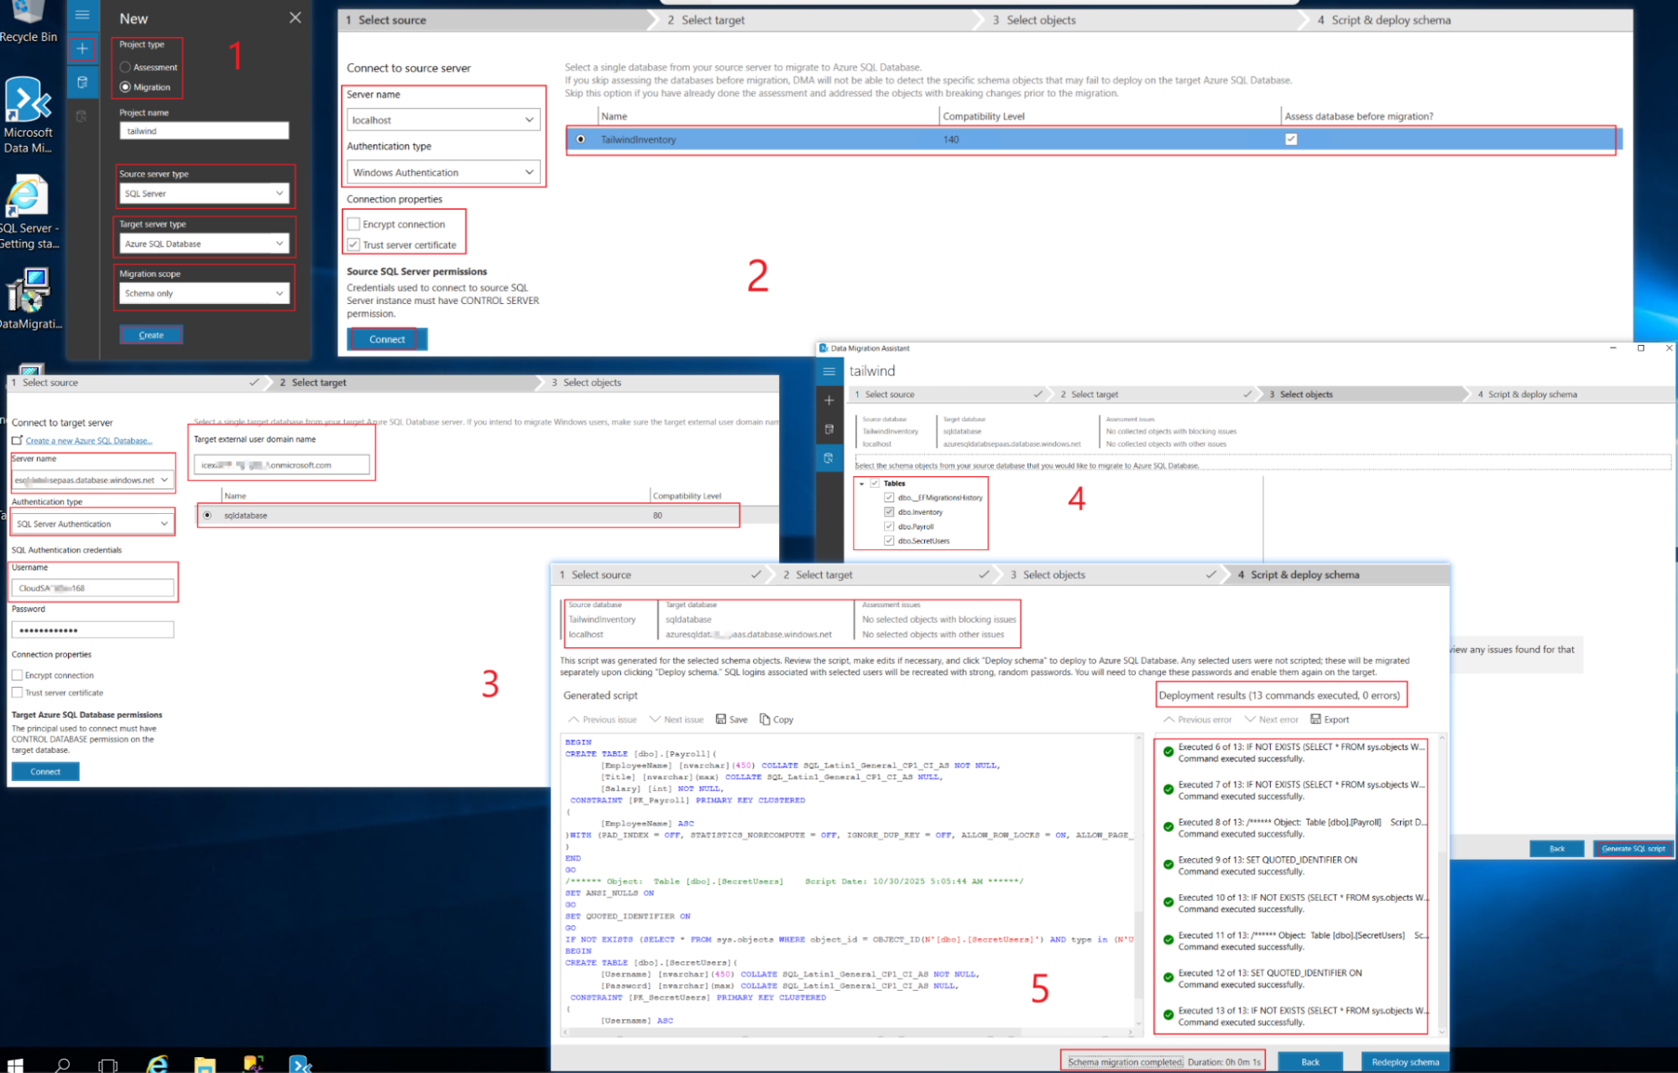Click Create a new Azure SQL Database link
This screenshot has height=1073, width=1678.
(x=88, y=441)
